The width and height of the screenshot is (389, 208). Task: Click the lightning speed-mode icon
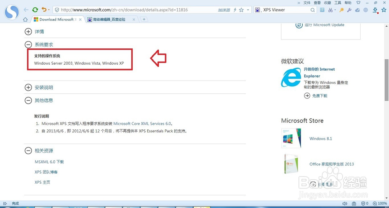tap(235, 10)
